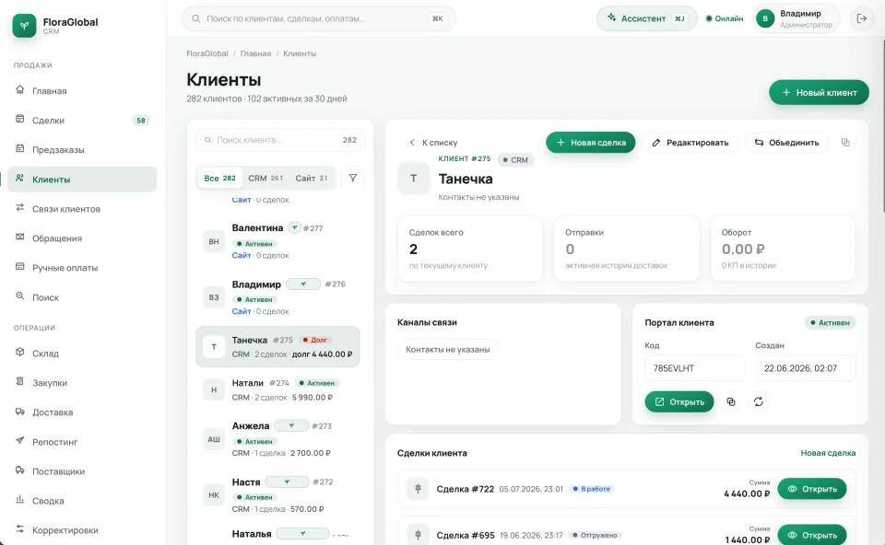The height and width of the screenshot is (545, 885).
Task: Open Главная in the sidebar
Action: pos(82,91)
